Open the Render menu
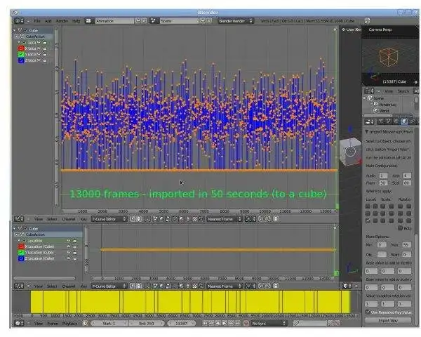Image resolution: width=421 pixels, height=337 pixels. (62, 21)
